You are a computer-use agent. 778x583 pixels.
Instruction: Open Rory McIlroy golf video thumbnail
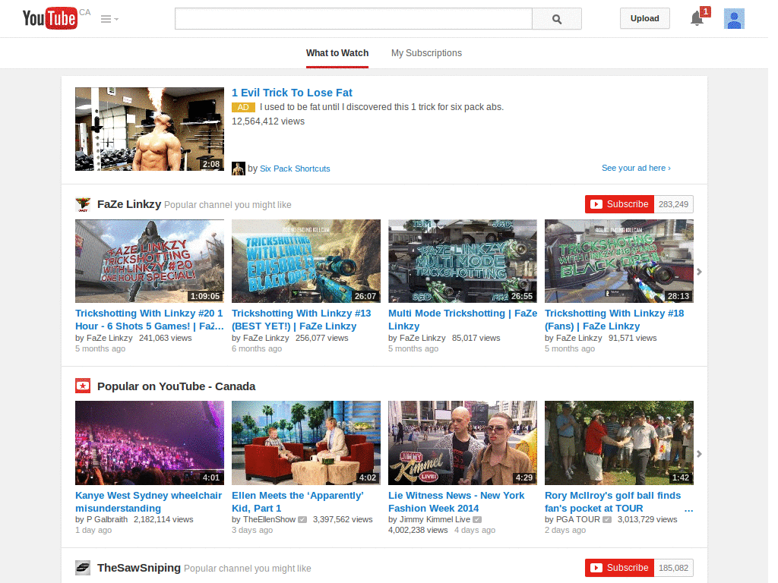click(x=618, y=443)
